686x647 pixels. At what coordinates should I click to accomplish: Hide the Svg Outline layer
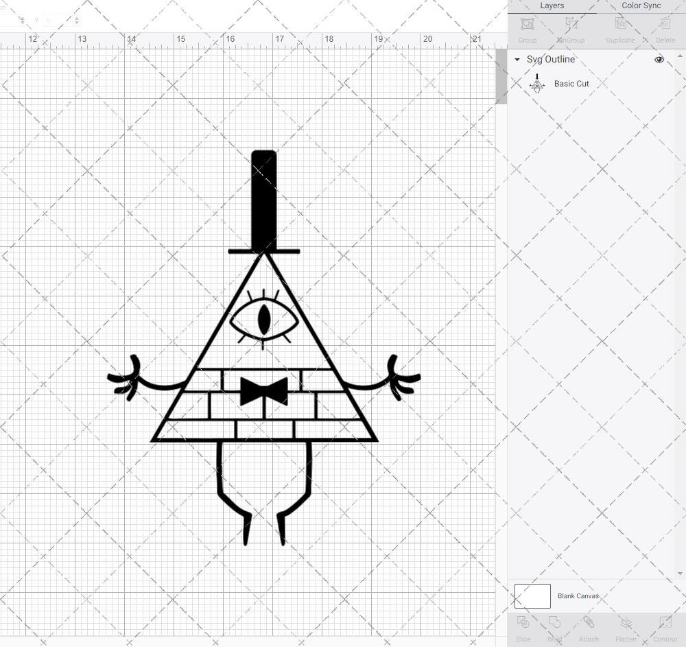[659, 60]
